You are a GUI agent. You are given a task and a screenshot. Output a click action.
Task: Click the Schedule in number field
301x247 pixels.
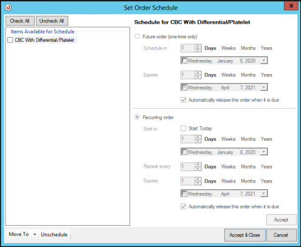188,48
